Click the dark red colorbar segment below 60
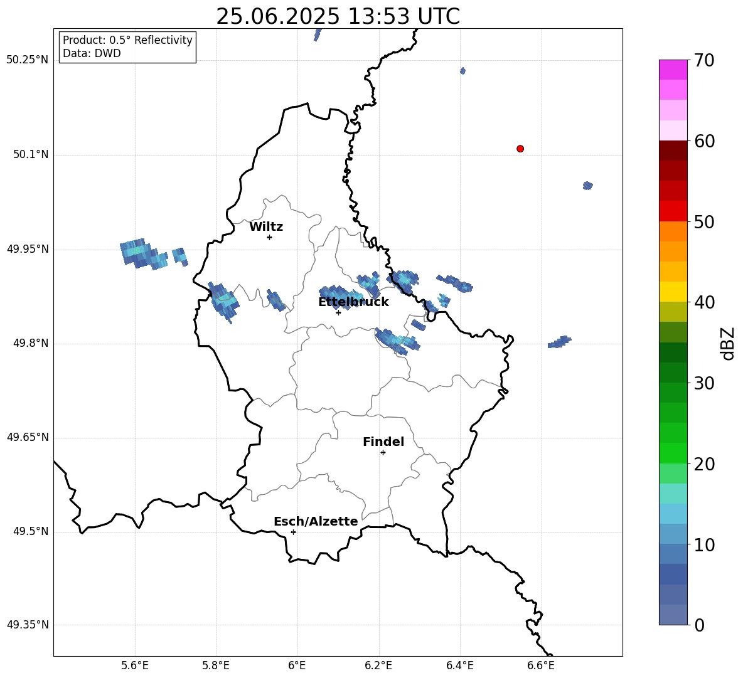743x678 pixels. [673, 151]
